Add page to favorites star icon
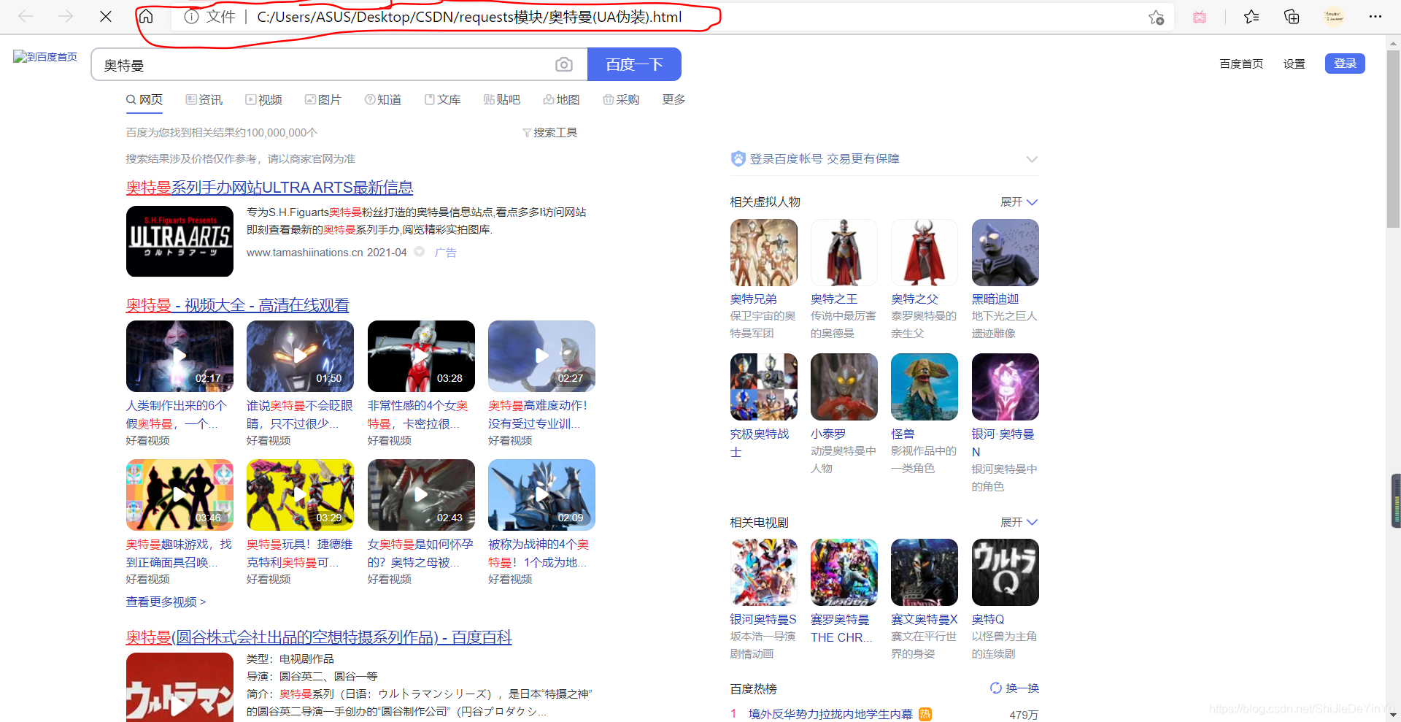This screenshot has width=1401, height=722. [1156, 18]
